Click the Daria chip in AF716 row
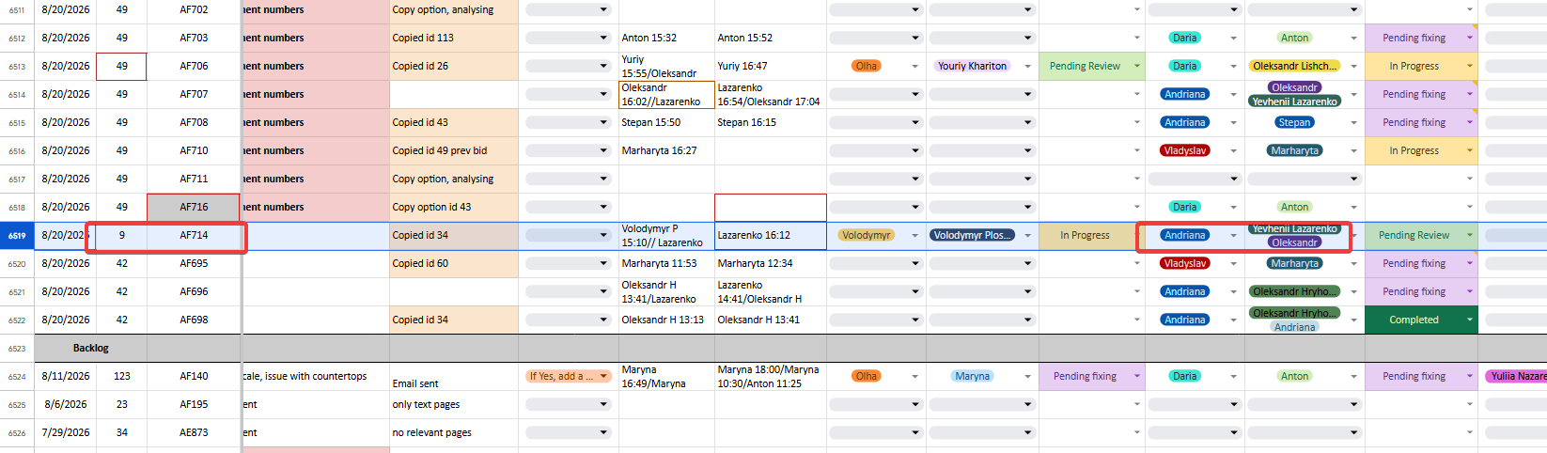1547x453 pixels. [1184, 208]
